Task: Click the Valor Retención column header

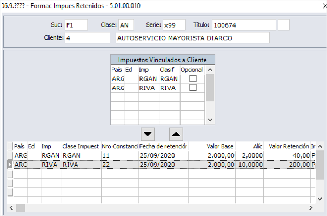Action: coord(287,147)
